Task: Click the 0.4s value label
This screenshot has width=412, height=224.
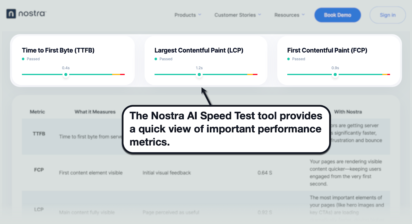Action: 66,68
